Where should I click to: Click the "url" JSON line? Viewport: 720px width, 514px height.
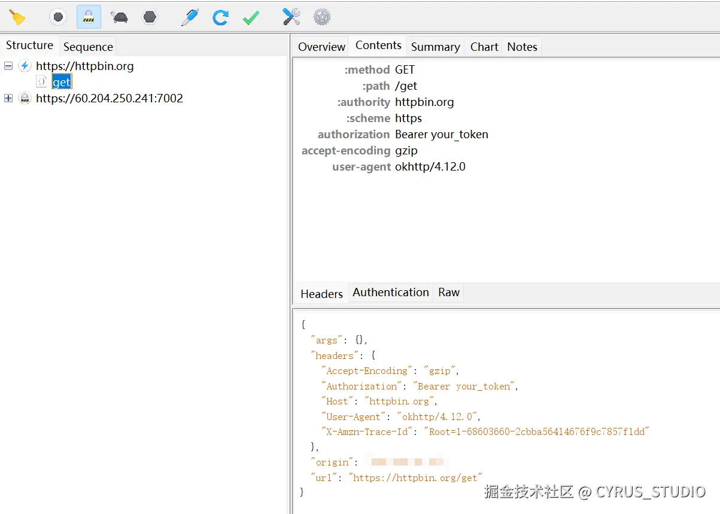pos(396,477)
